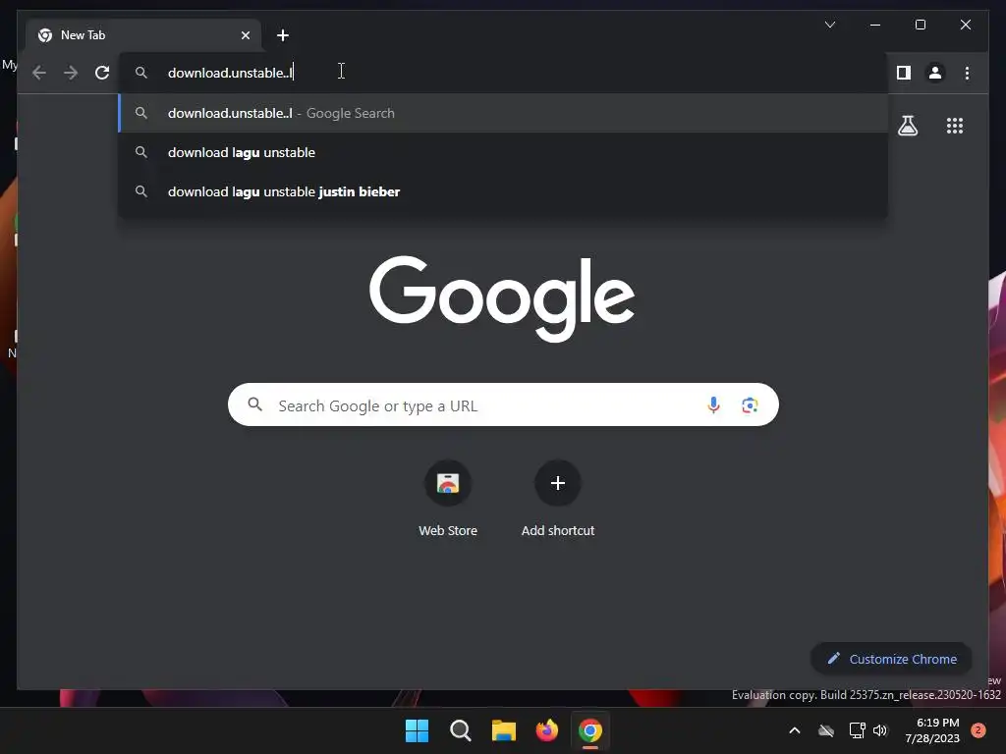Launch Firefox from the taskbar
Screen dimensions: 1006x754
pyautogui.click(x=546, y=730)
